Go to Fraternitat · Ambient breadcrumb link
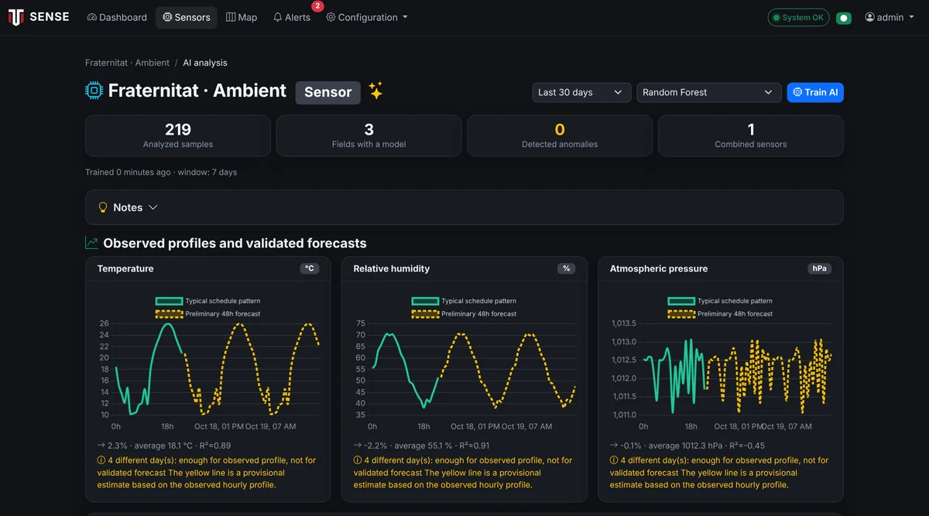The height and width of the screenshot is (516, 929). (x=128, y=63)
